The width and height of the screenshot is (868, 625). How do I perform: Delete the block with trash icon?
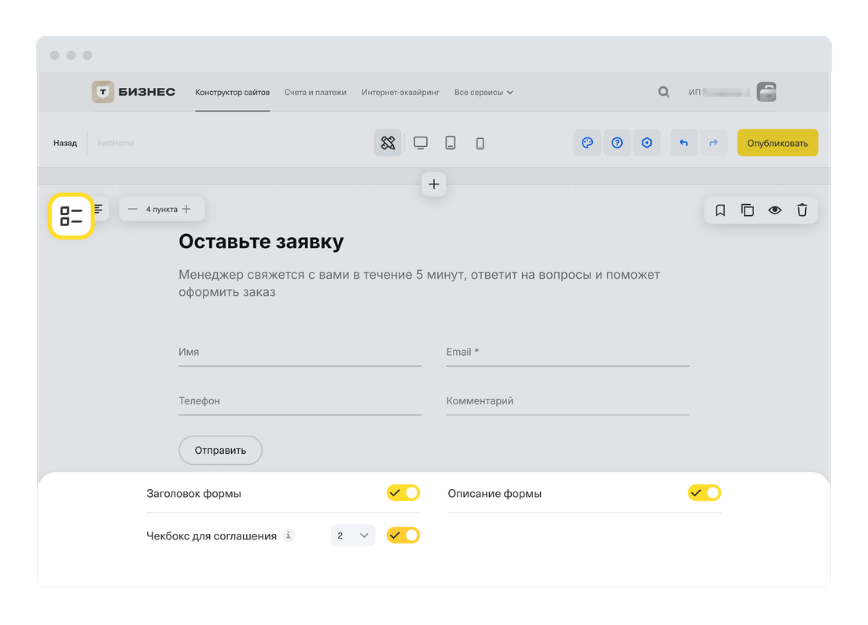point(802,210)
